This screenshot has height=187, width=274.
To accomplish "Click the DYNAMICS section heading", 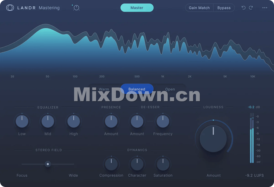I will click(x=137, y=150).
